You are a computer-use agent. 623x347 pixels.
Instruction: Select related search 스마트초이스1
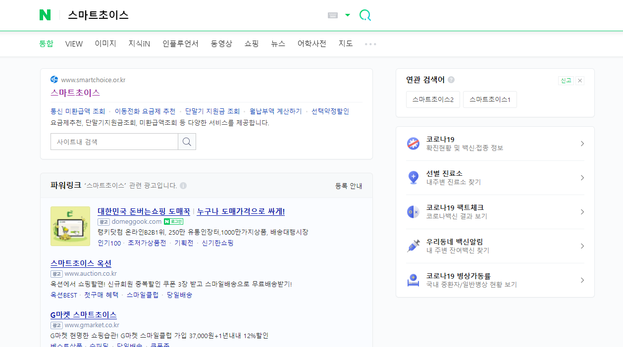pyautogui.click(x=490, y=99)
